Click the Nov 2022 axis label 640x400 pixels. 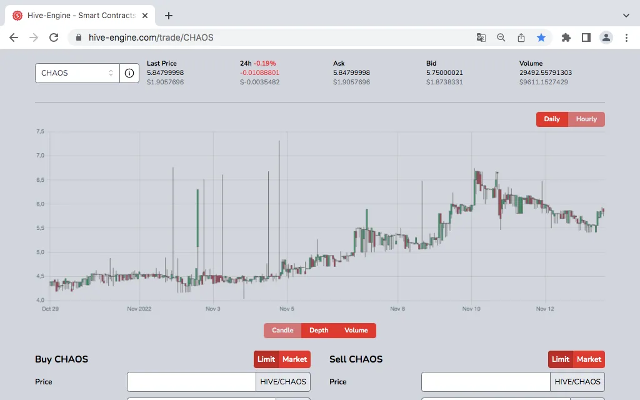139,309
